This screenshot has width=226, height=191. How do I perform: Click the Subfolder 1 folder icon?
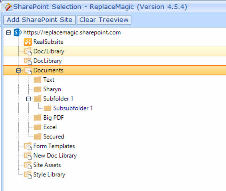pos(38,99)
